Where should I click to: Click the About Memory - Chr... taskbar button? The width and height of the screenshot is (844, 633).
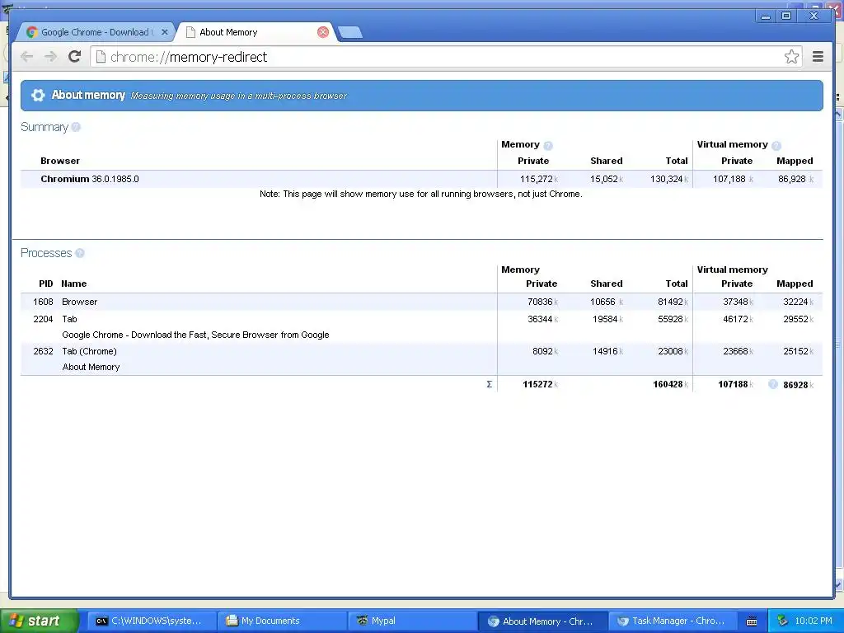[542, 621]
